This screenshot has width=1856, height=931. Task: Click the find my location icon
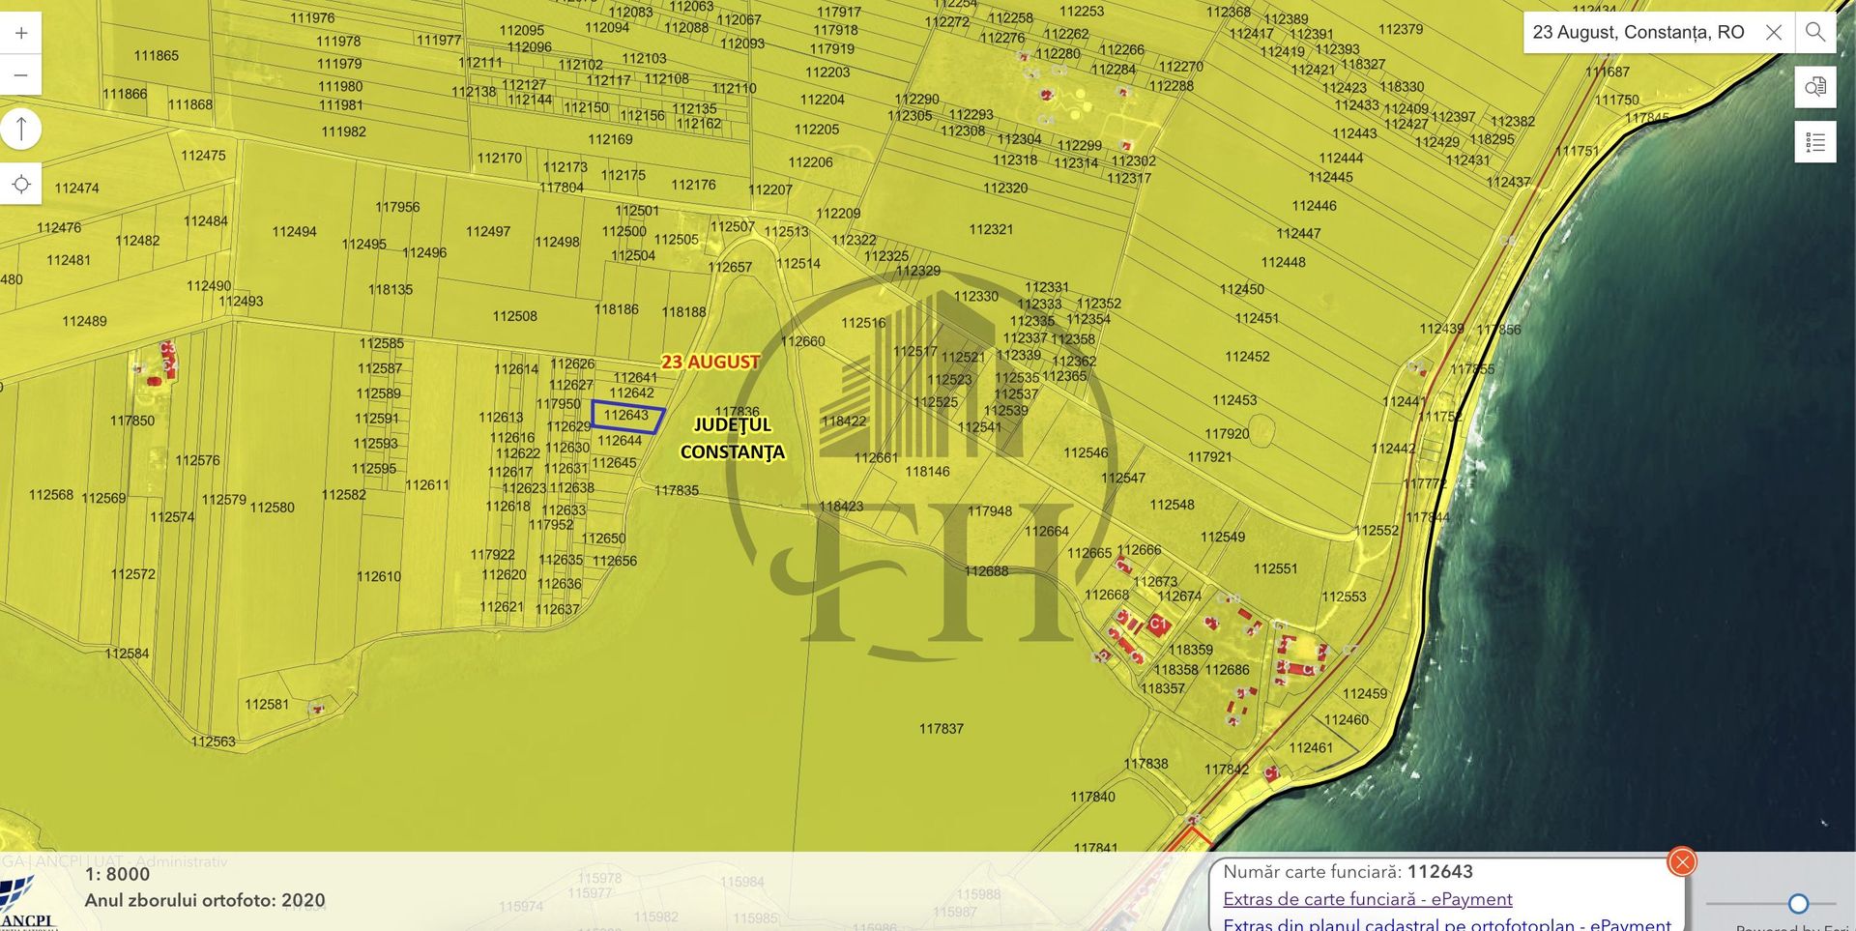pos(21,184)
